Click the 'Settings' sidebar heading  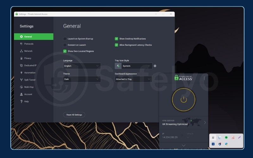(27, 26)
